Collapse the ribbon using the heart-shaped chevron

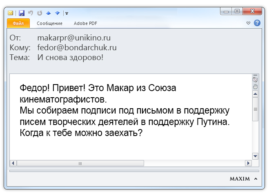click(249, 23)
